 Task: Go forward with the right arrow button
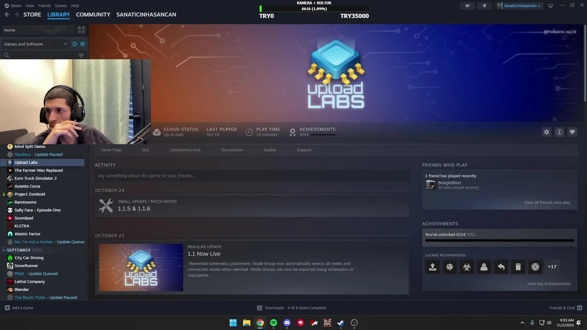pos(17,15)
